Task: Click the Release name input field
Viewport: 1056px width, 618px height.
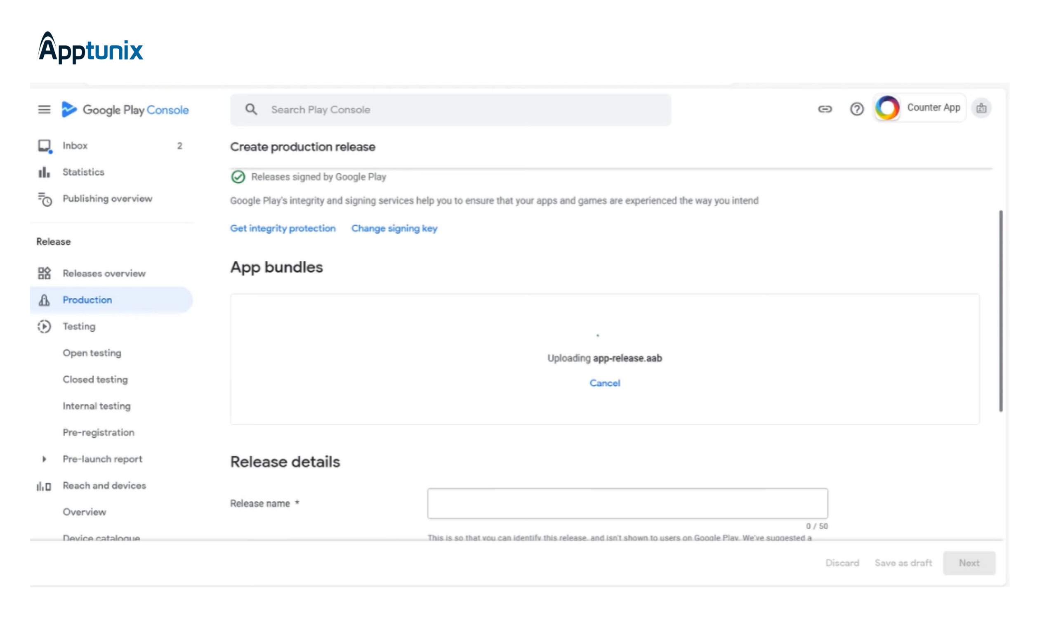Action: tap(627, 503)
